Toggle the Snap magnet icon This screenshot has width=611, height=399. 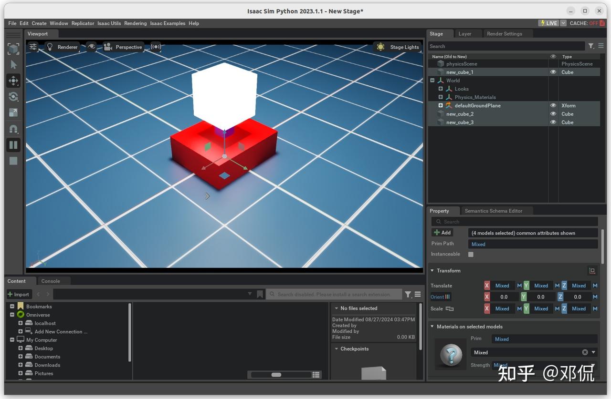tap(13, 129)
